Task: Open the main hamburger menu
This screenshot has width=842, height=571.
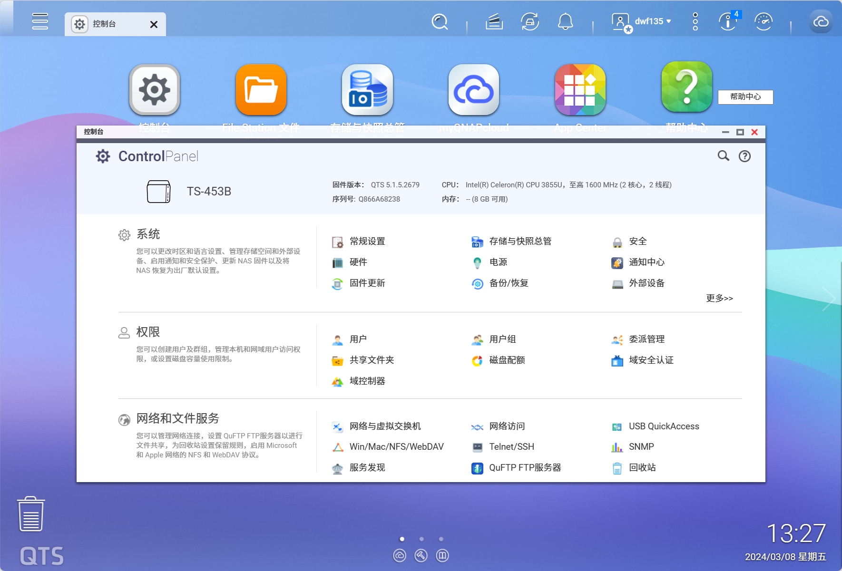Action: [x=40, y=21]
